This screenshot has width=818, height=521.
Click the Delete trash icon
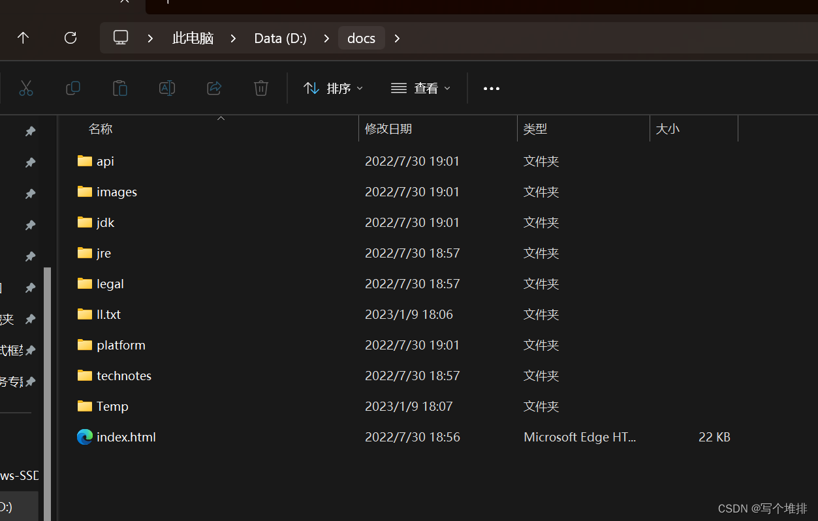(x=261, y=88)
